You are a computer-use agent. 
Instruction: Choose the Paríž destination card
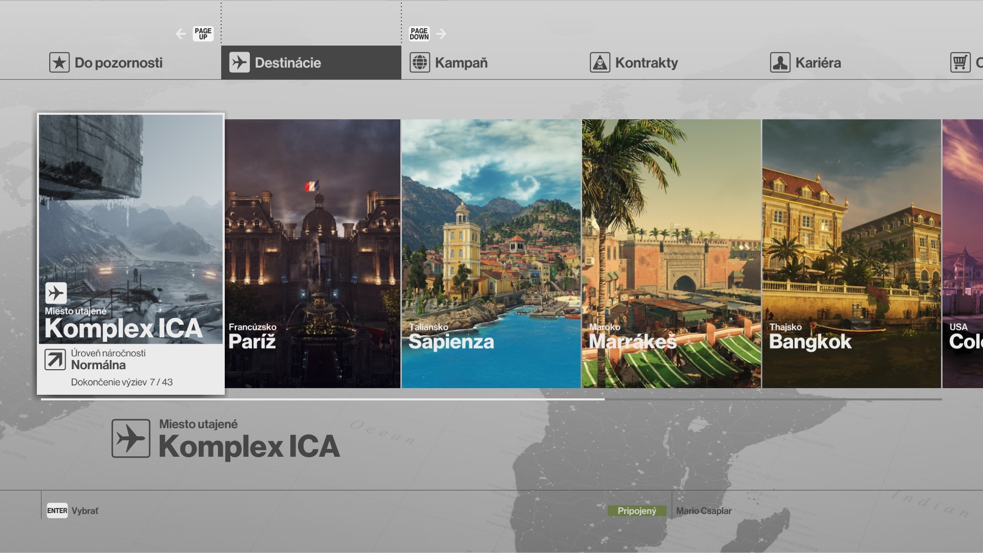pos(313,253)
